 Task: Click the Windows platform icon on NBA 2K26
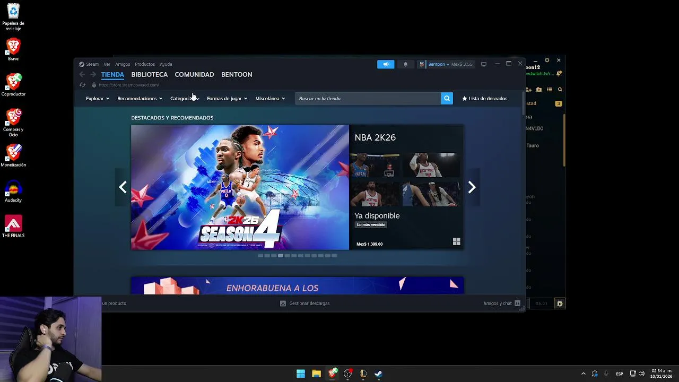pyautogui.click(x=456, y=242)
